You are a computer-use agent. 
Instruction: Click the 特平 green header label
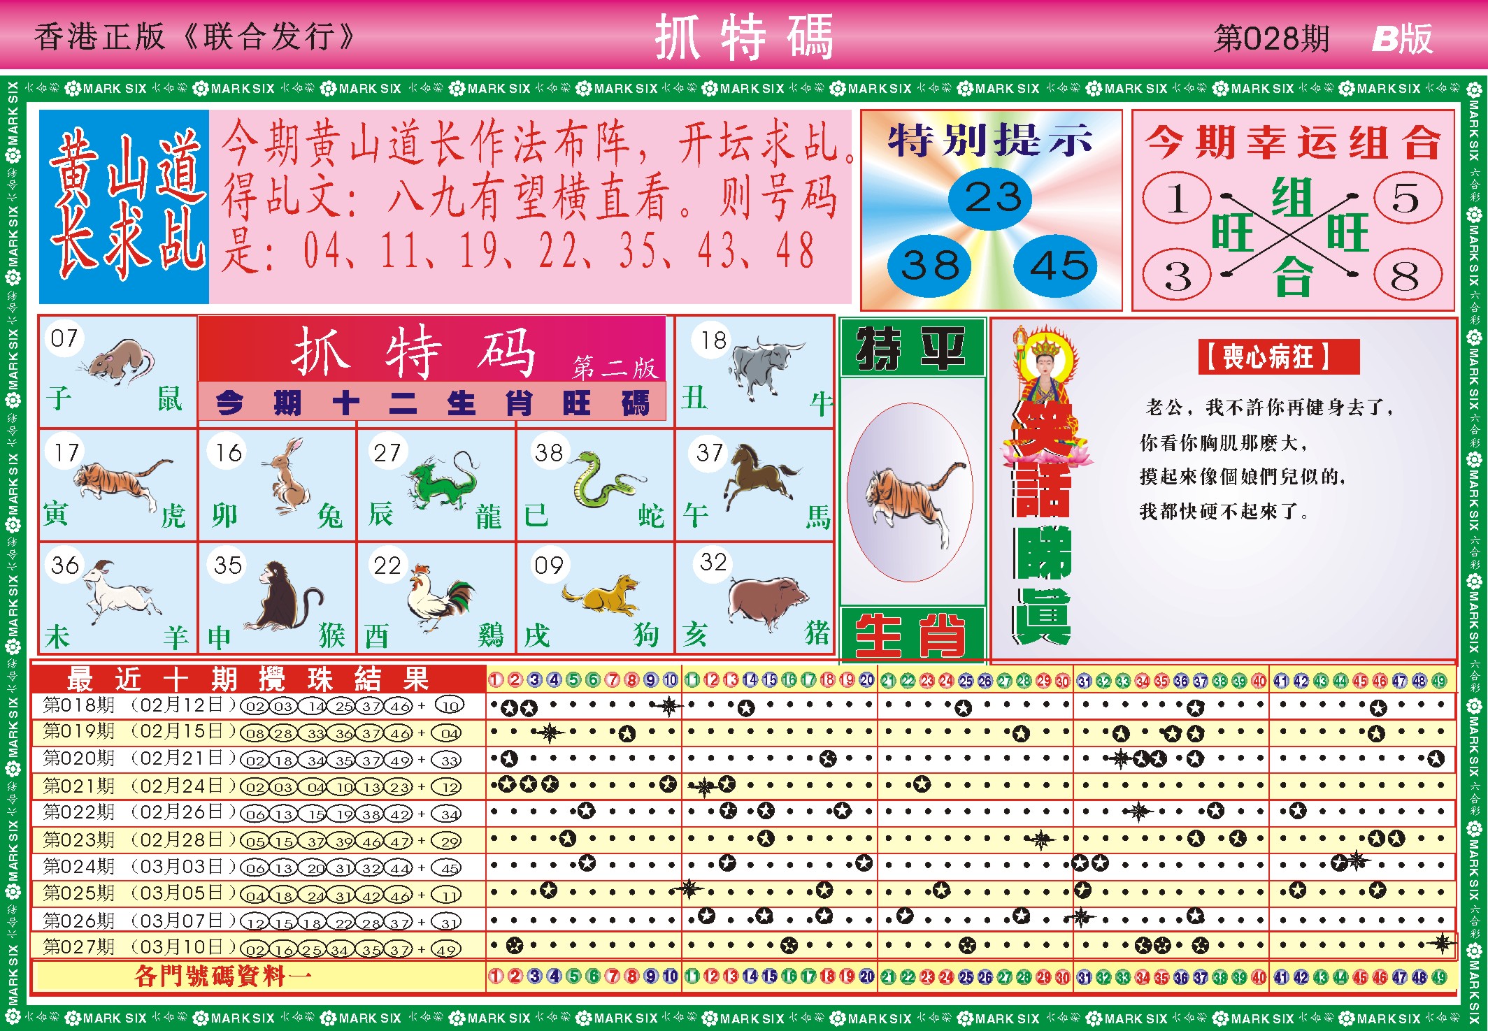pos(912,347)
